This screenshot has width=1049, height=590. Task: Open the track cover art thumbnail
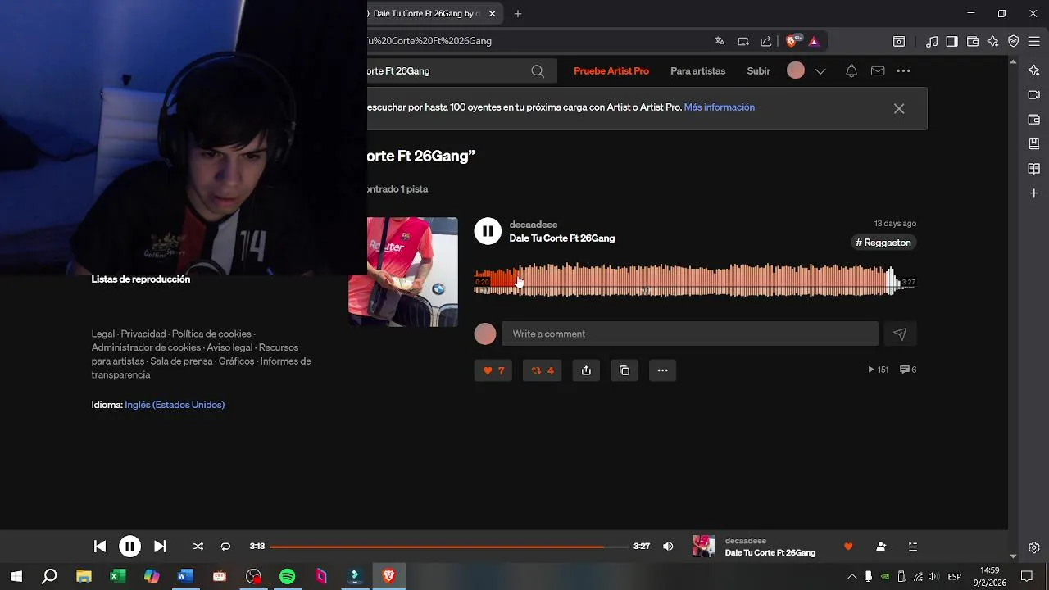[403, 272]
